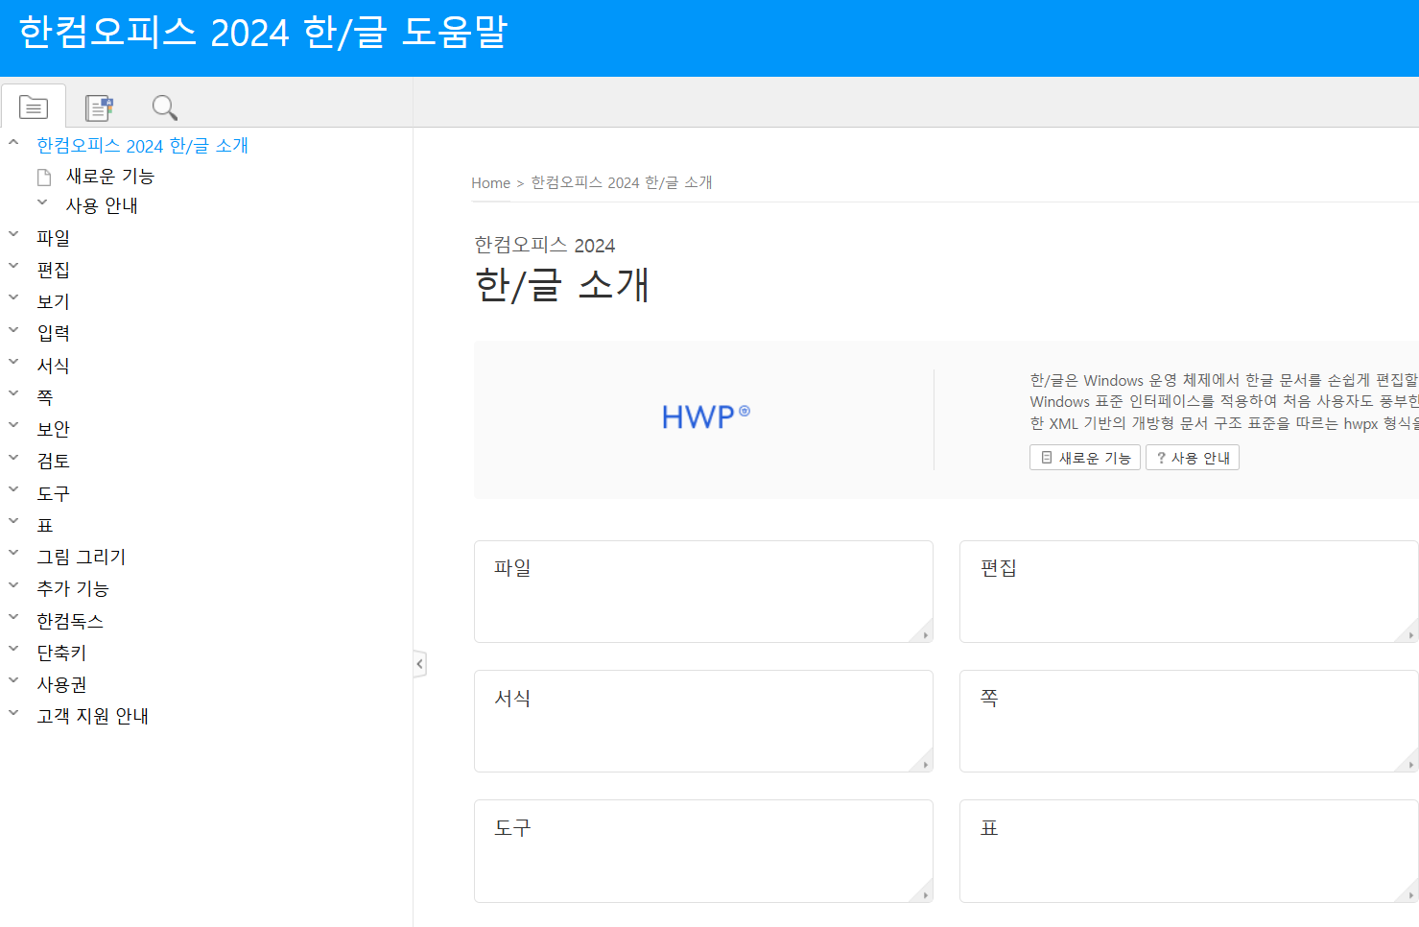1419x927 pixels.
Task: Open the 쪽 topic in tree
Action: [45, 397]
